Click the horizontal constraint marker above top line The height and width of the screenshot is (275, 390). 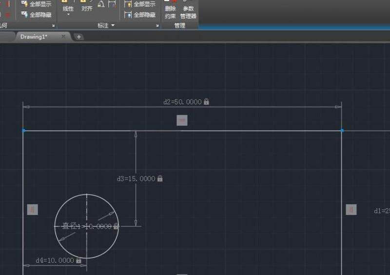182,120
